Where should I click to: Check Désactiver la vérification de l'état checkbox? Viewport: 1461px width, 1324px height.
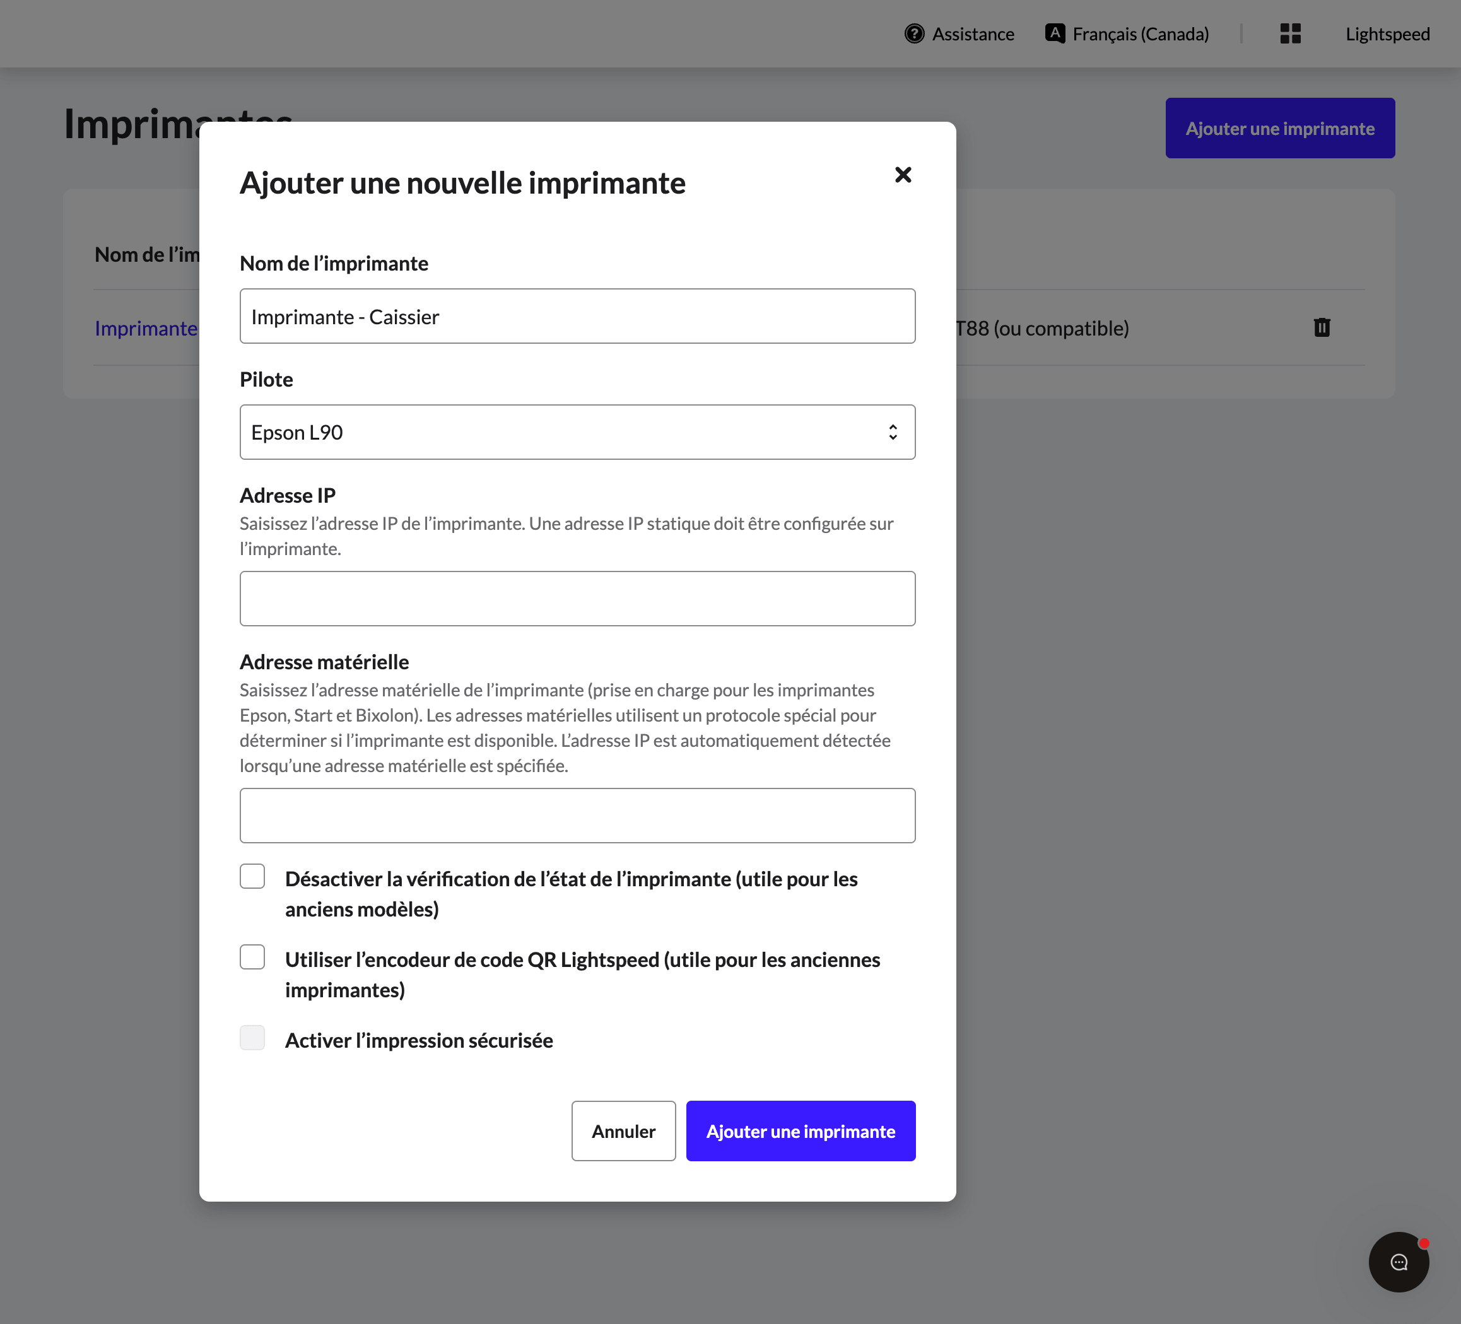point(252,876)
